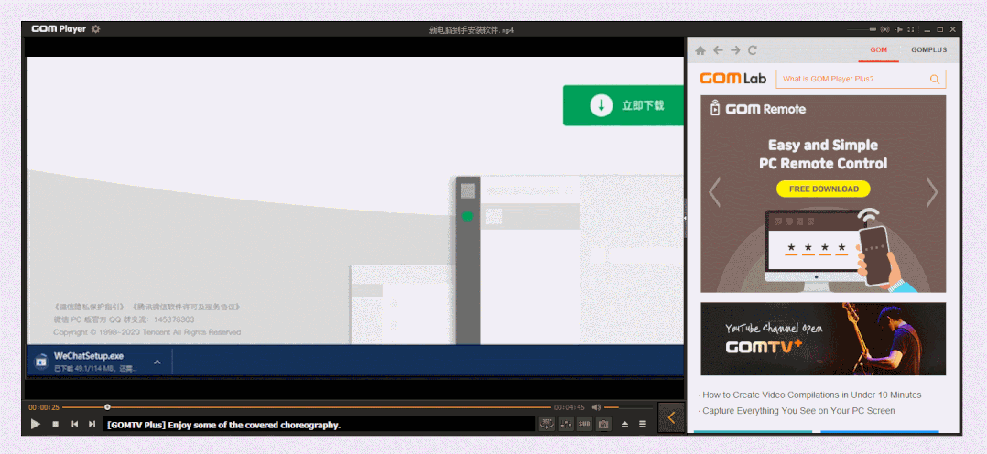Play the video

[x=36, y=425]
